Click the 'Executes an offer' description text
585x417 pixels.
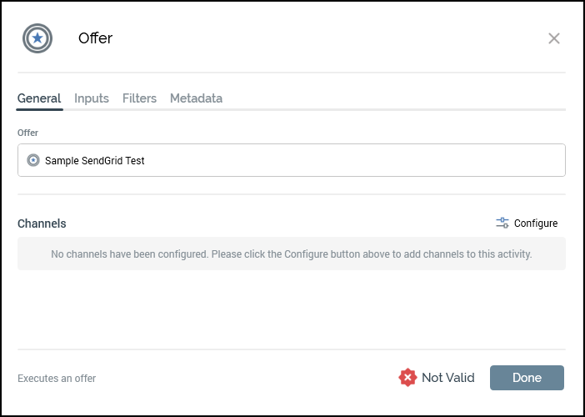(x=57, y=379)
